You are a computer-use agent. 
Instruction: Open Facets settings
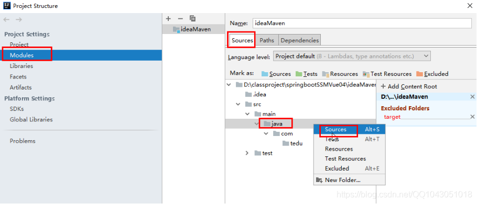click(18, 77)
